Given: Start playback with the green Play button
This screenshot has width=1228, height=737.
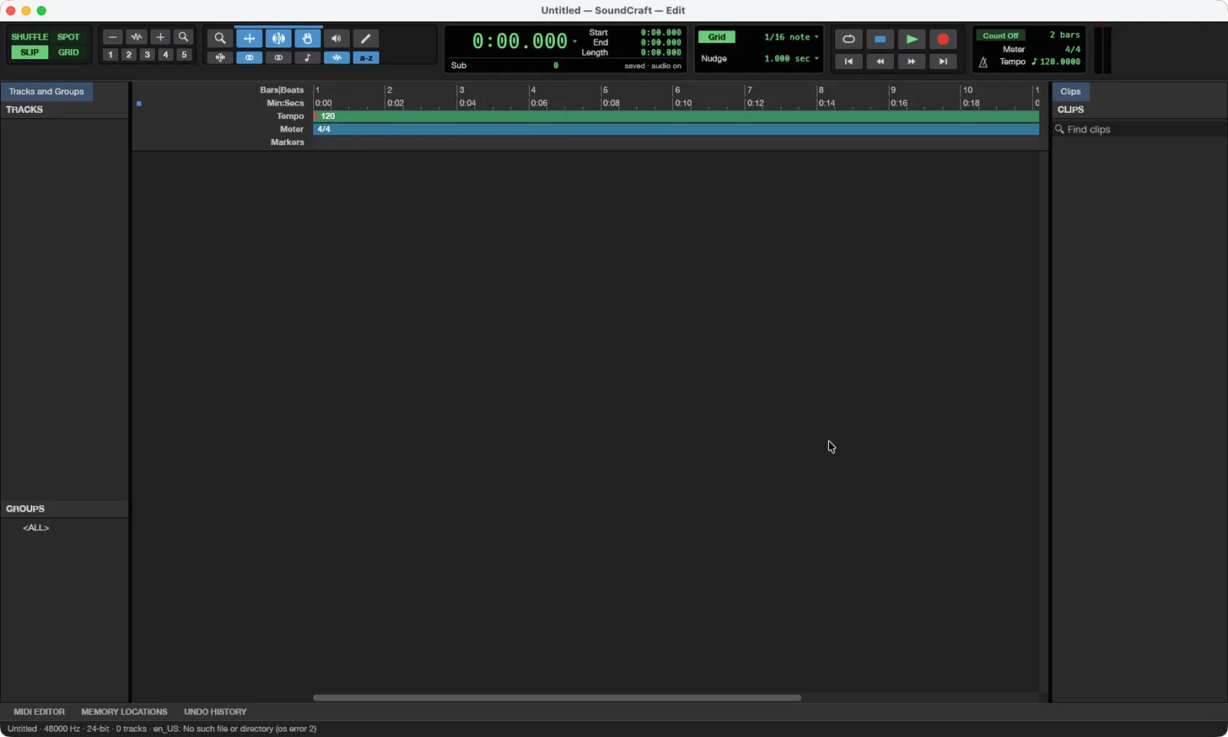Looking at the screenshot, I should pyautogui.click(x=912, y=40).
